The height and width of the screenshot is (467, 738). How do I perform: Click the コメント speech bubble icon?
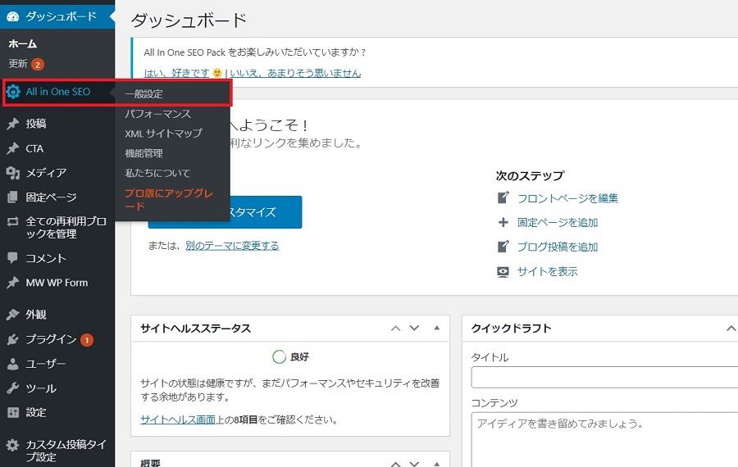12,258
